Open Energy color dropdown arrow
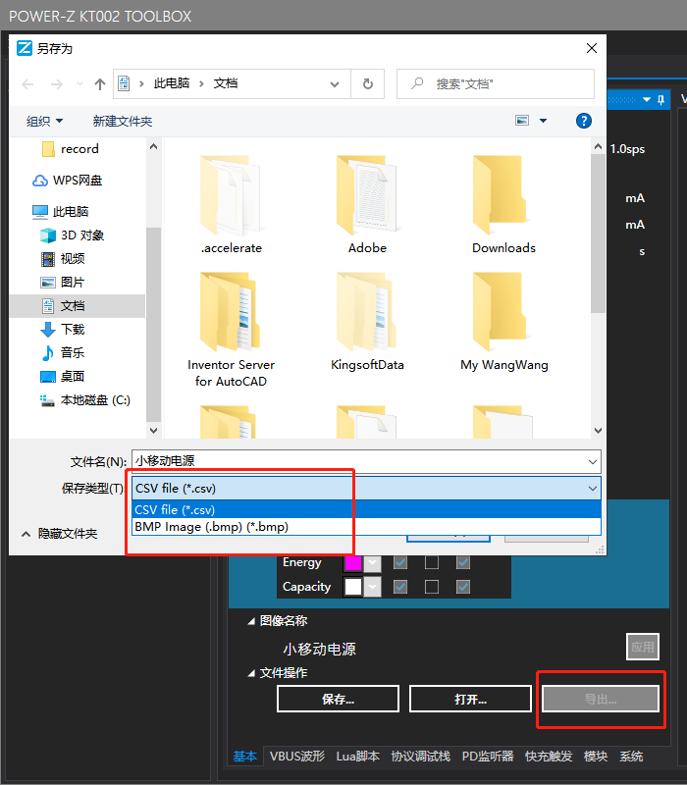Image resolution: width=687 pixels, height=785 pixels. (372, 563)
